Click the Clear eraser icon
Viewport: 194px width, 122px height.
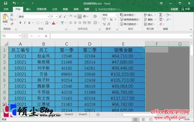pyautogui.click(x=161, y=24)
